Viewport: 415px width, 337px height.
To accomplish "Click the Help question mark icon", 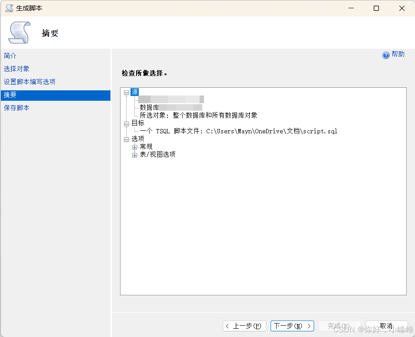I will click(x=386, y=54).
